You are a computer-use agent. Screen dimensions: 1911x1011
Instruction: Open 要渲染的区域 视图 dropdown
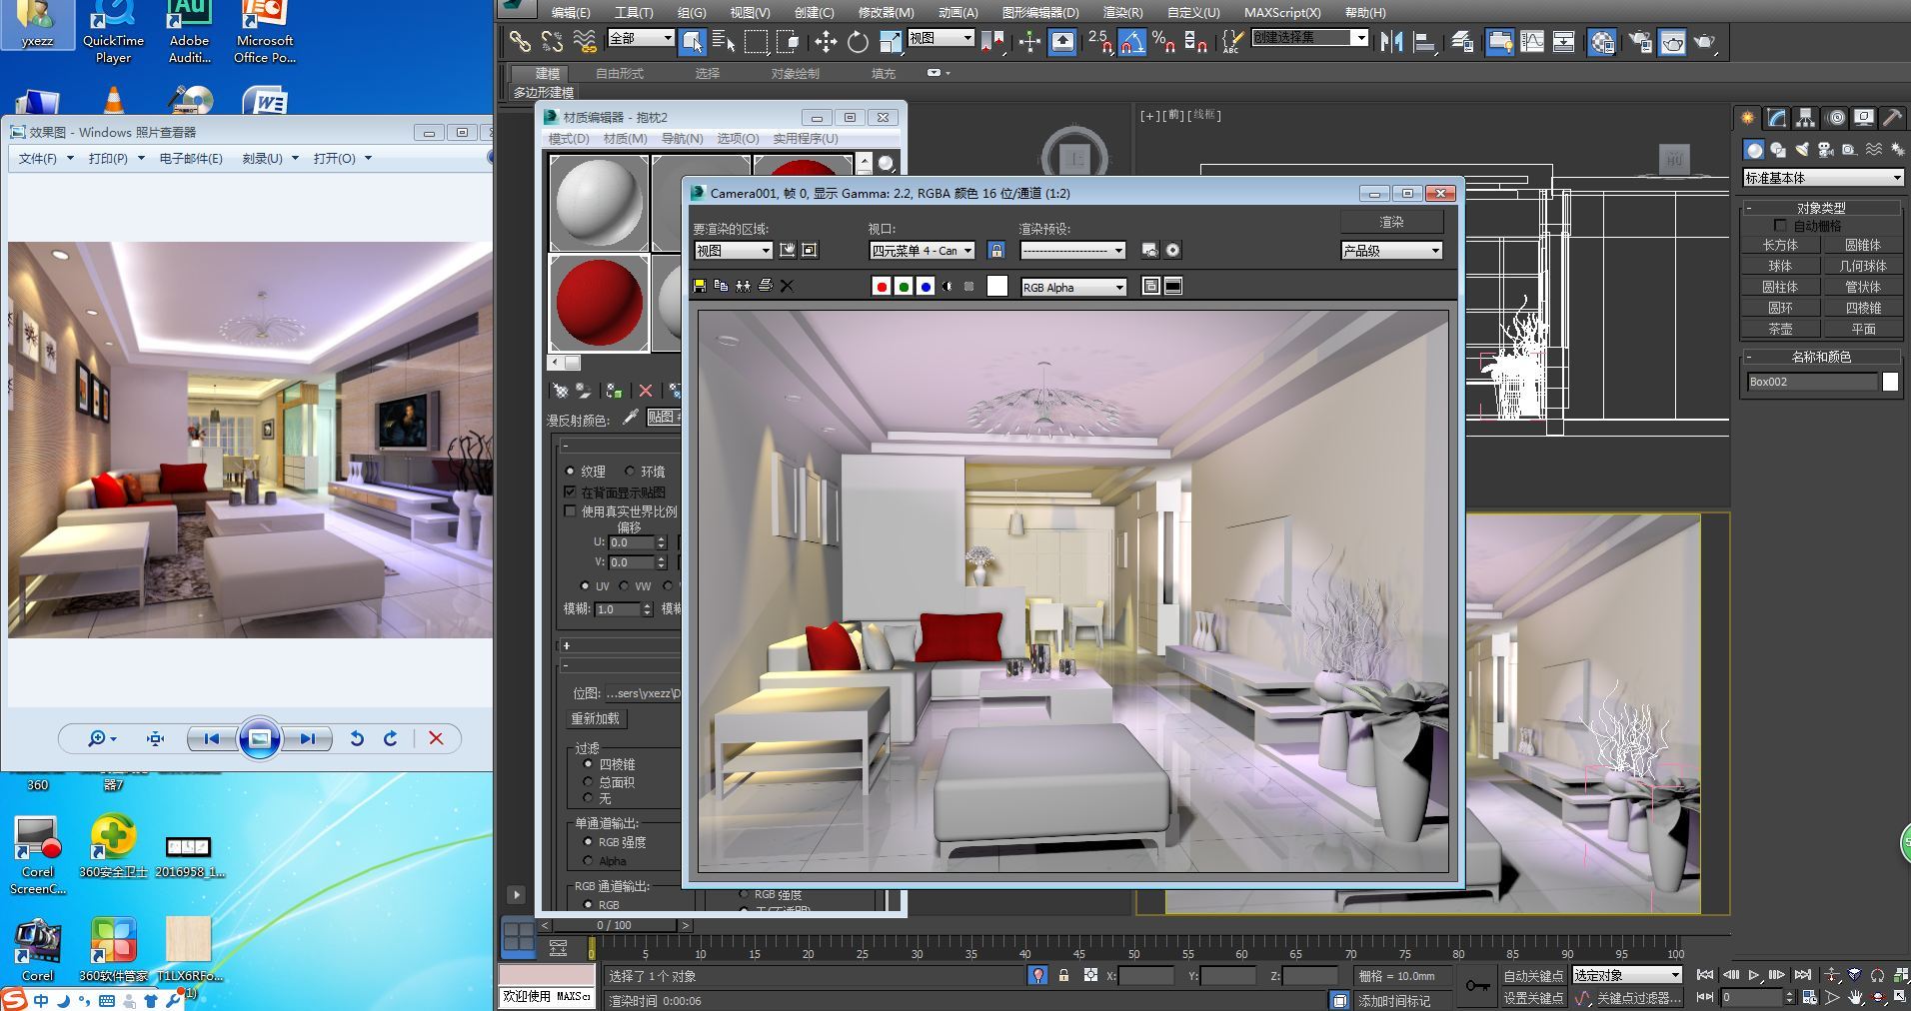[x=733, y=251]
